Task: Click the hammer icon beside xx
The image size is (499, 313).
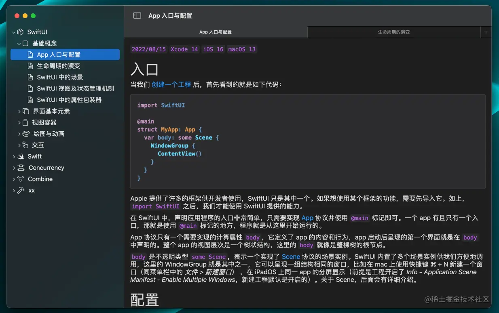Action: (x=21, y=190)
